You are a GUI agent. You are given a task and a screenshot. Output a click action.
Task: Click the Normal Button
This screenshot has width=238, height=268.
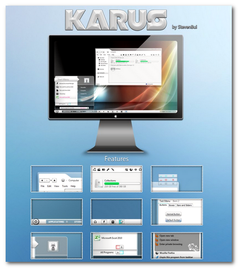click(173, 214)
